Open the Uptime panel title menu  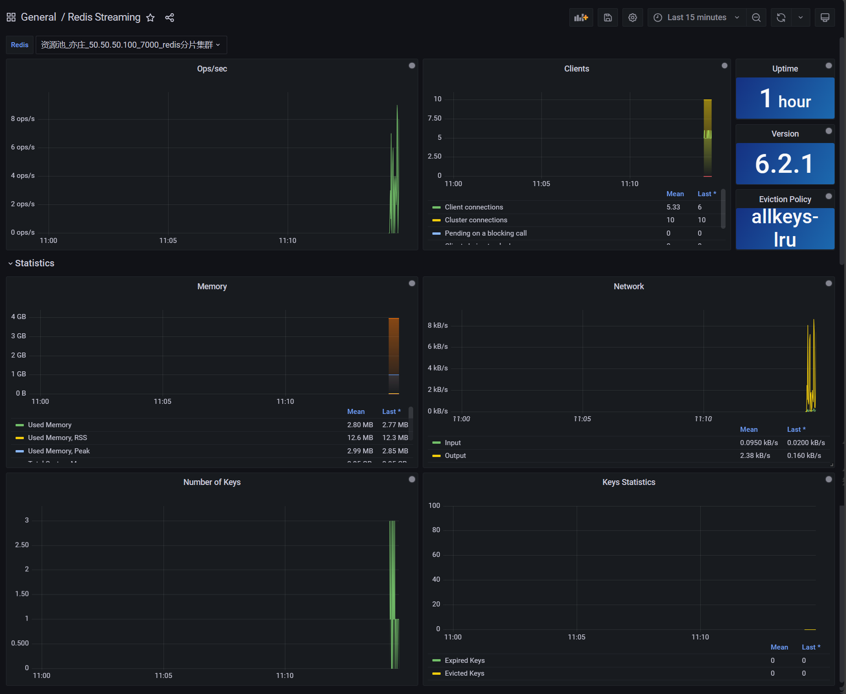[x=785, y=69]
